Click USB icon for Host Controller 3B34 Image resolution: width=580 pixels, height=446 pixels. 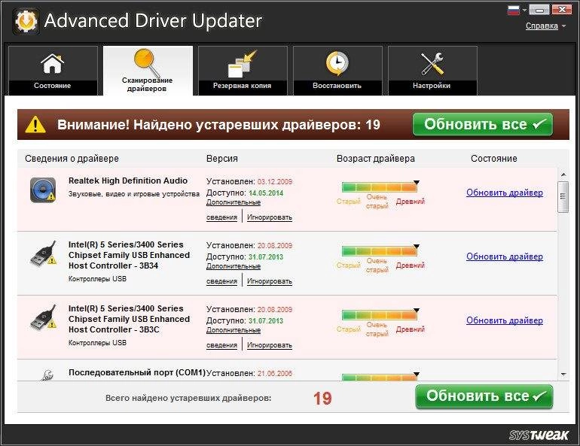pyautogui.click(x=43, y=253)
